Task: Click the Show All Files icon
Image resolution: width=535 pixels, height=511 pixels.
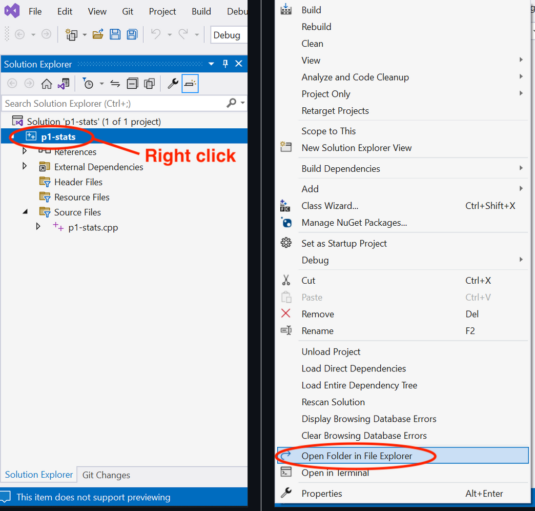Action: coord(150,84)
